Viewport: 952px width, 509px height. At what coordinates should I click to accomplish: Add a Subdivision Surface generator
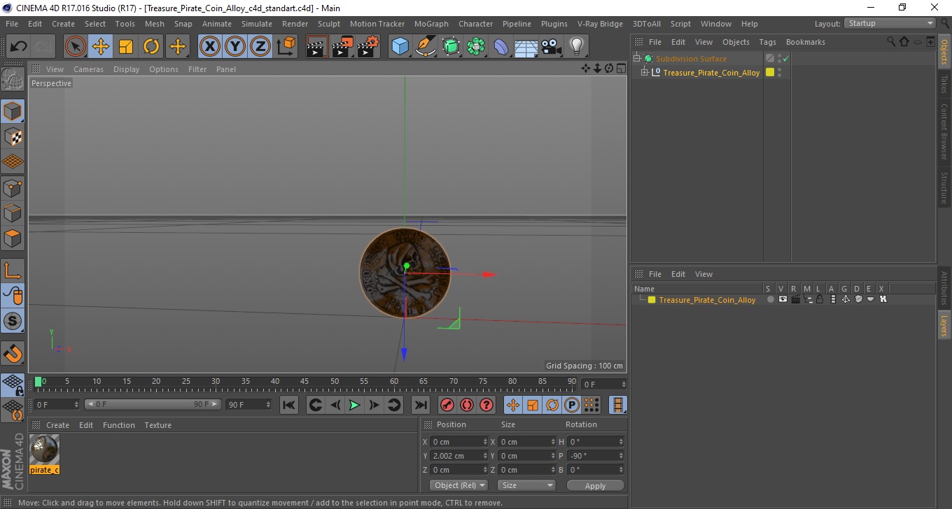(451, 47)
